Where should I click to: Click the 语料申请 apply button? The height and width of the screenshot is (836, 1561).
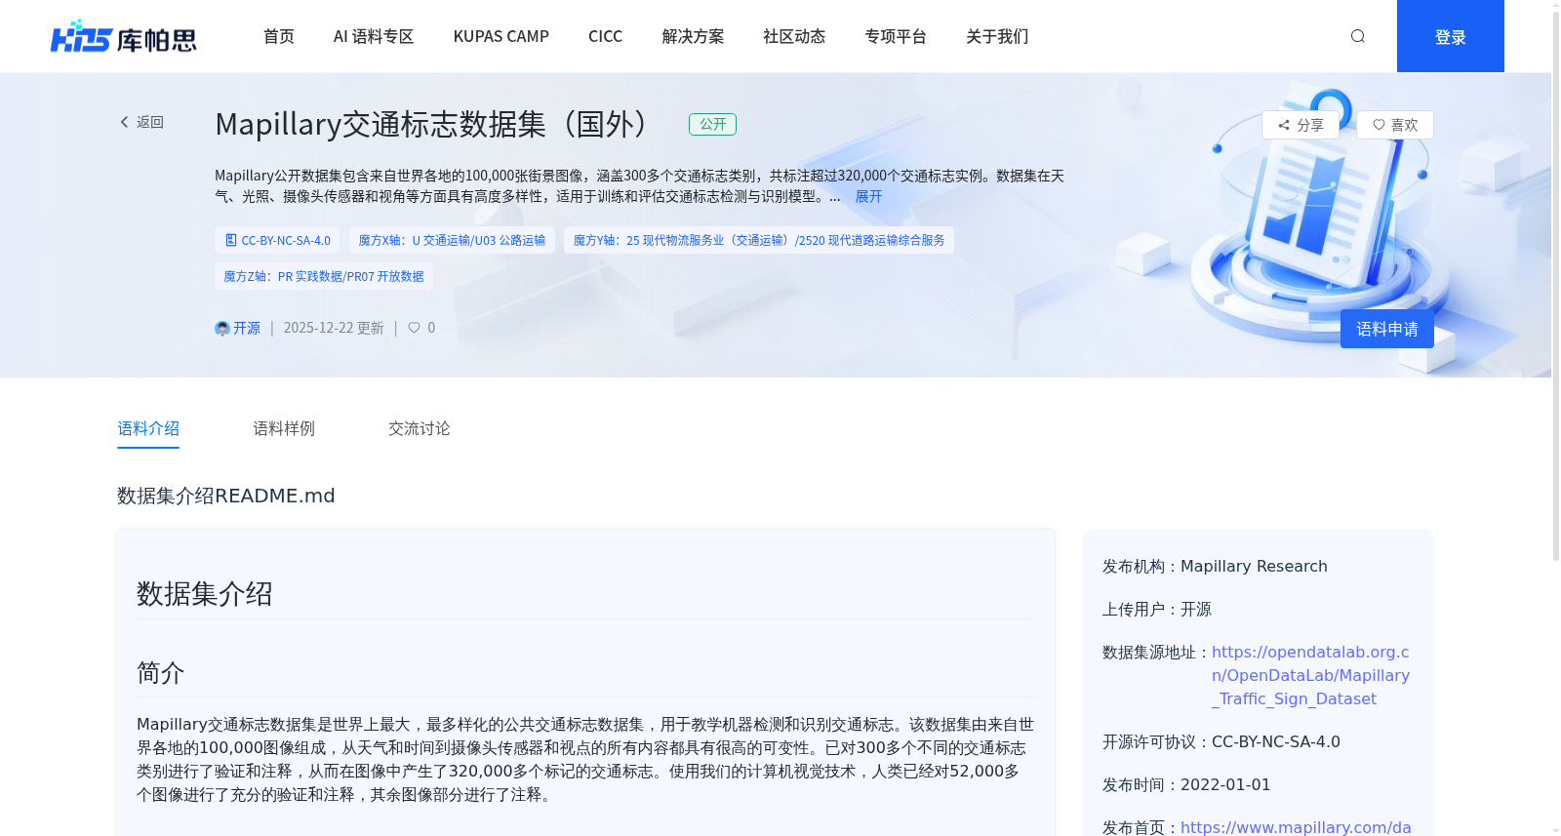(x=1387, y=329)
